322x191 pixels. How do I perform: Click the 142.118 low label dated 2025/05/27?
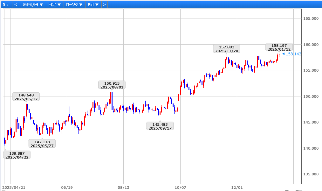pos(42,144)
